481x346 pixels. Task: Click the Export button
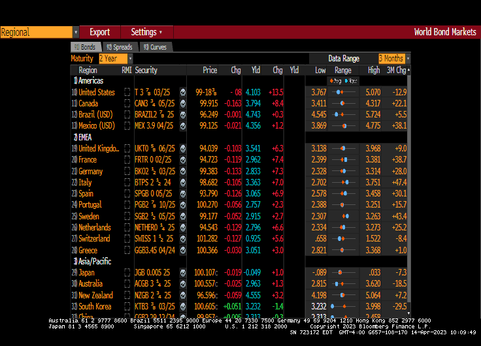pyautogui.click(x=100, y=32)
